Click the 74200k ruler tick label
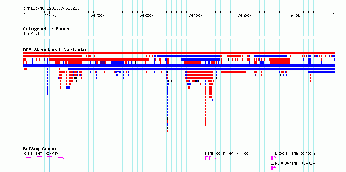This screenshot has height=172, width=346. pos(98,16)
